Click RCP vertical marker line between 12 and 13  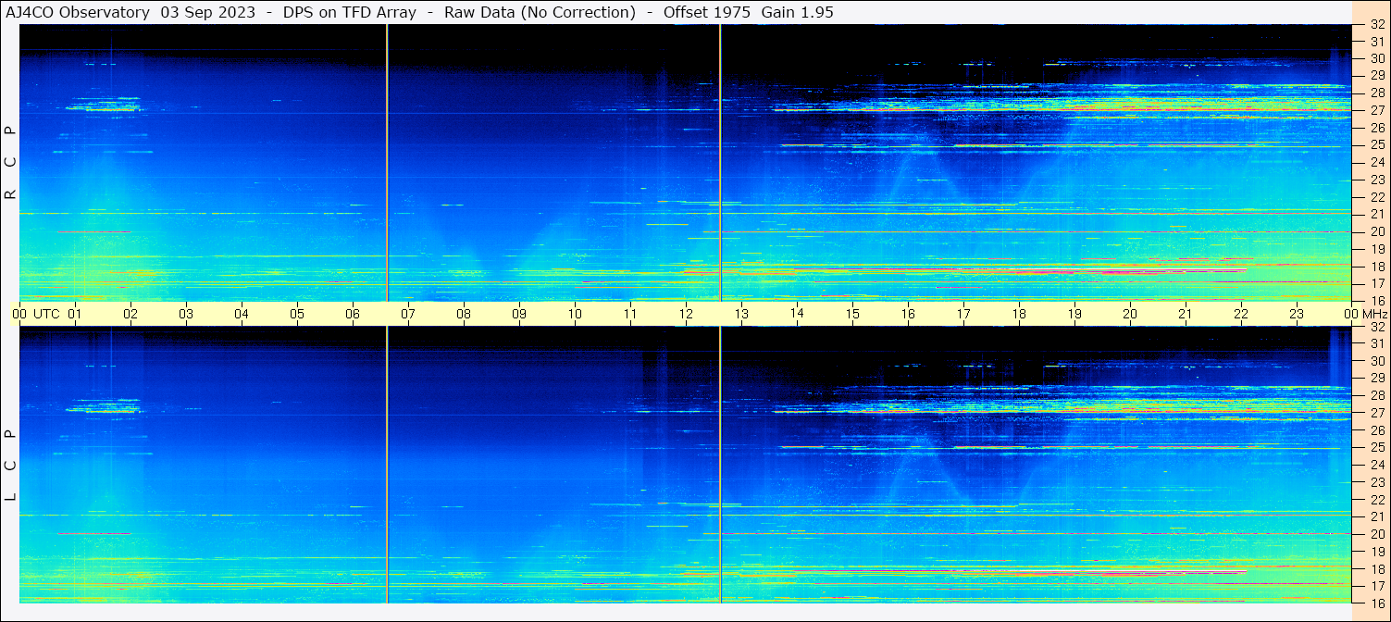[720, 163]
